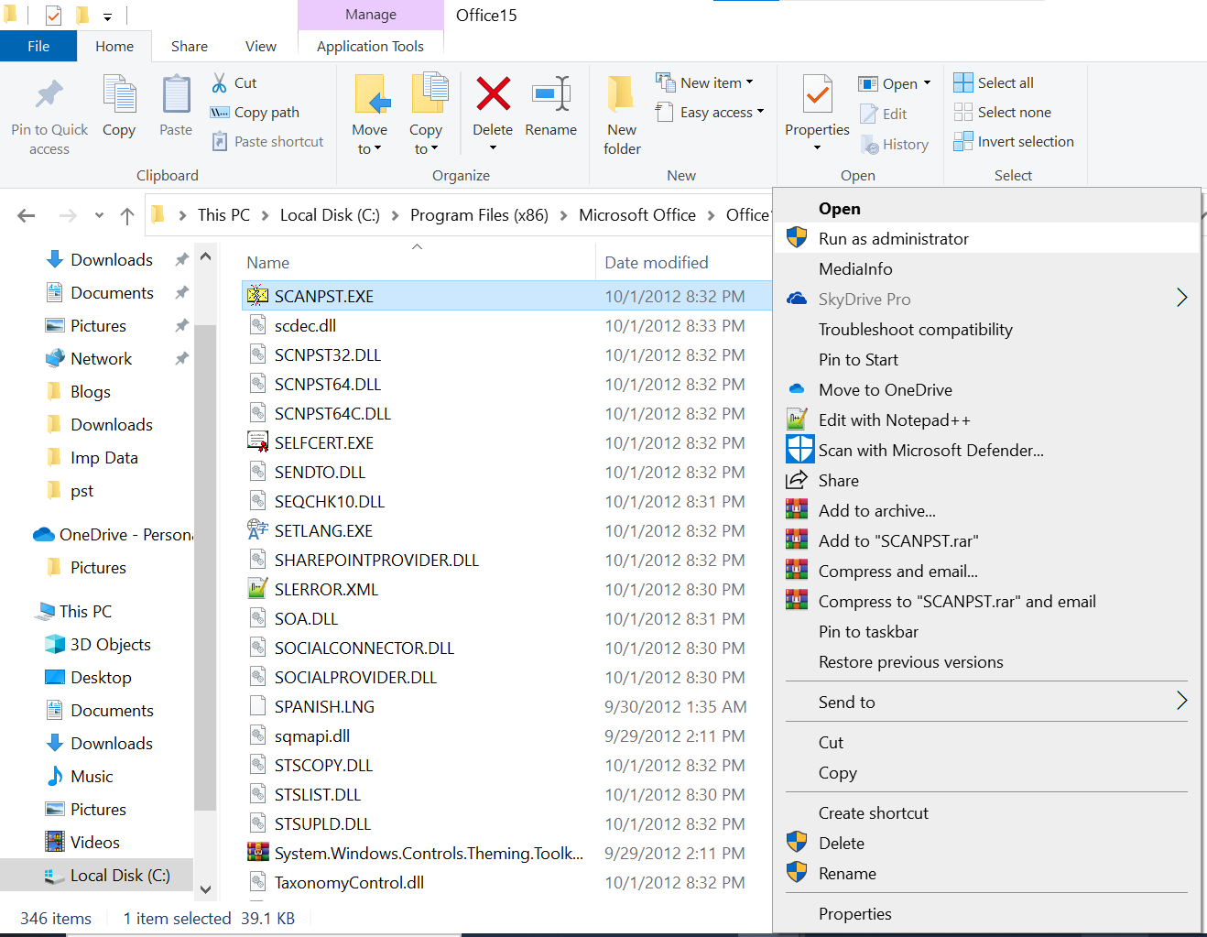Expand the Send to submenu arrow
This screenshot has width=1207, height=937.
(x=1181, y=701)
